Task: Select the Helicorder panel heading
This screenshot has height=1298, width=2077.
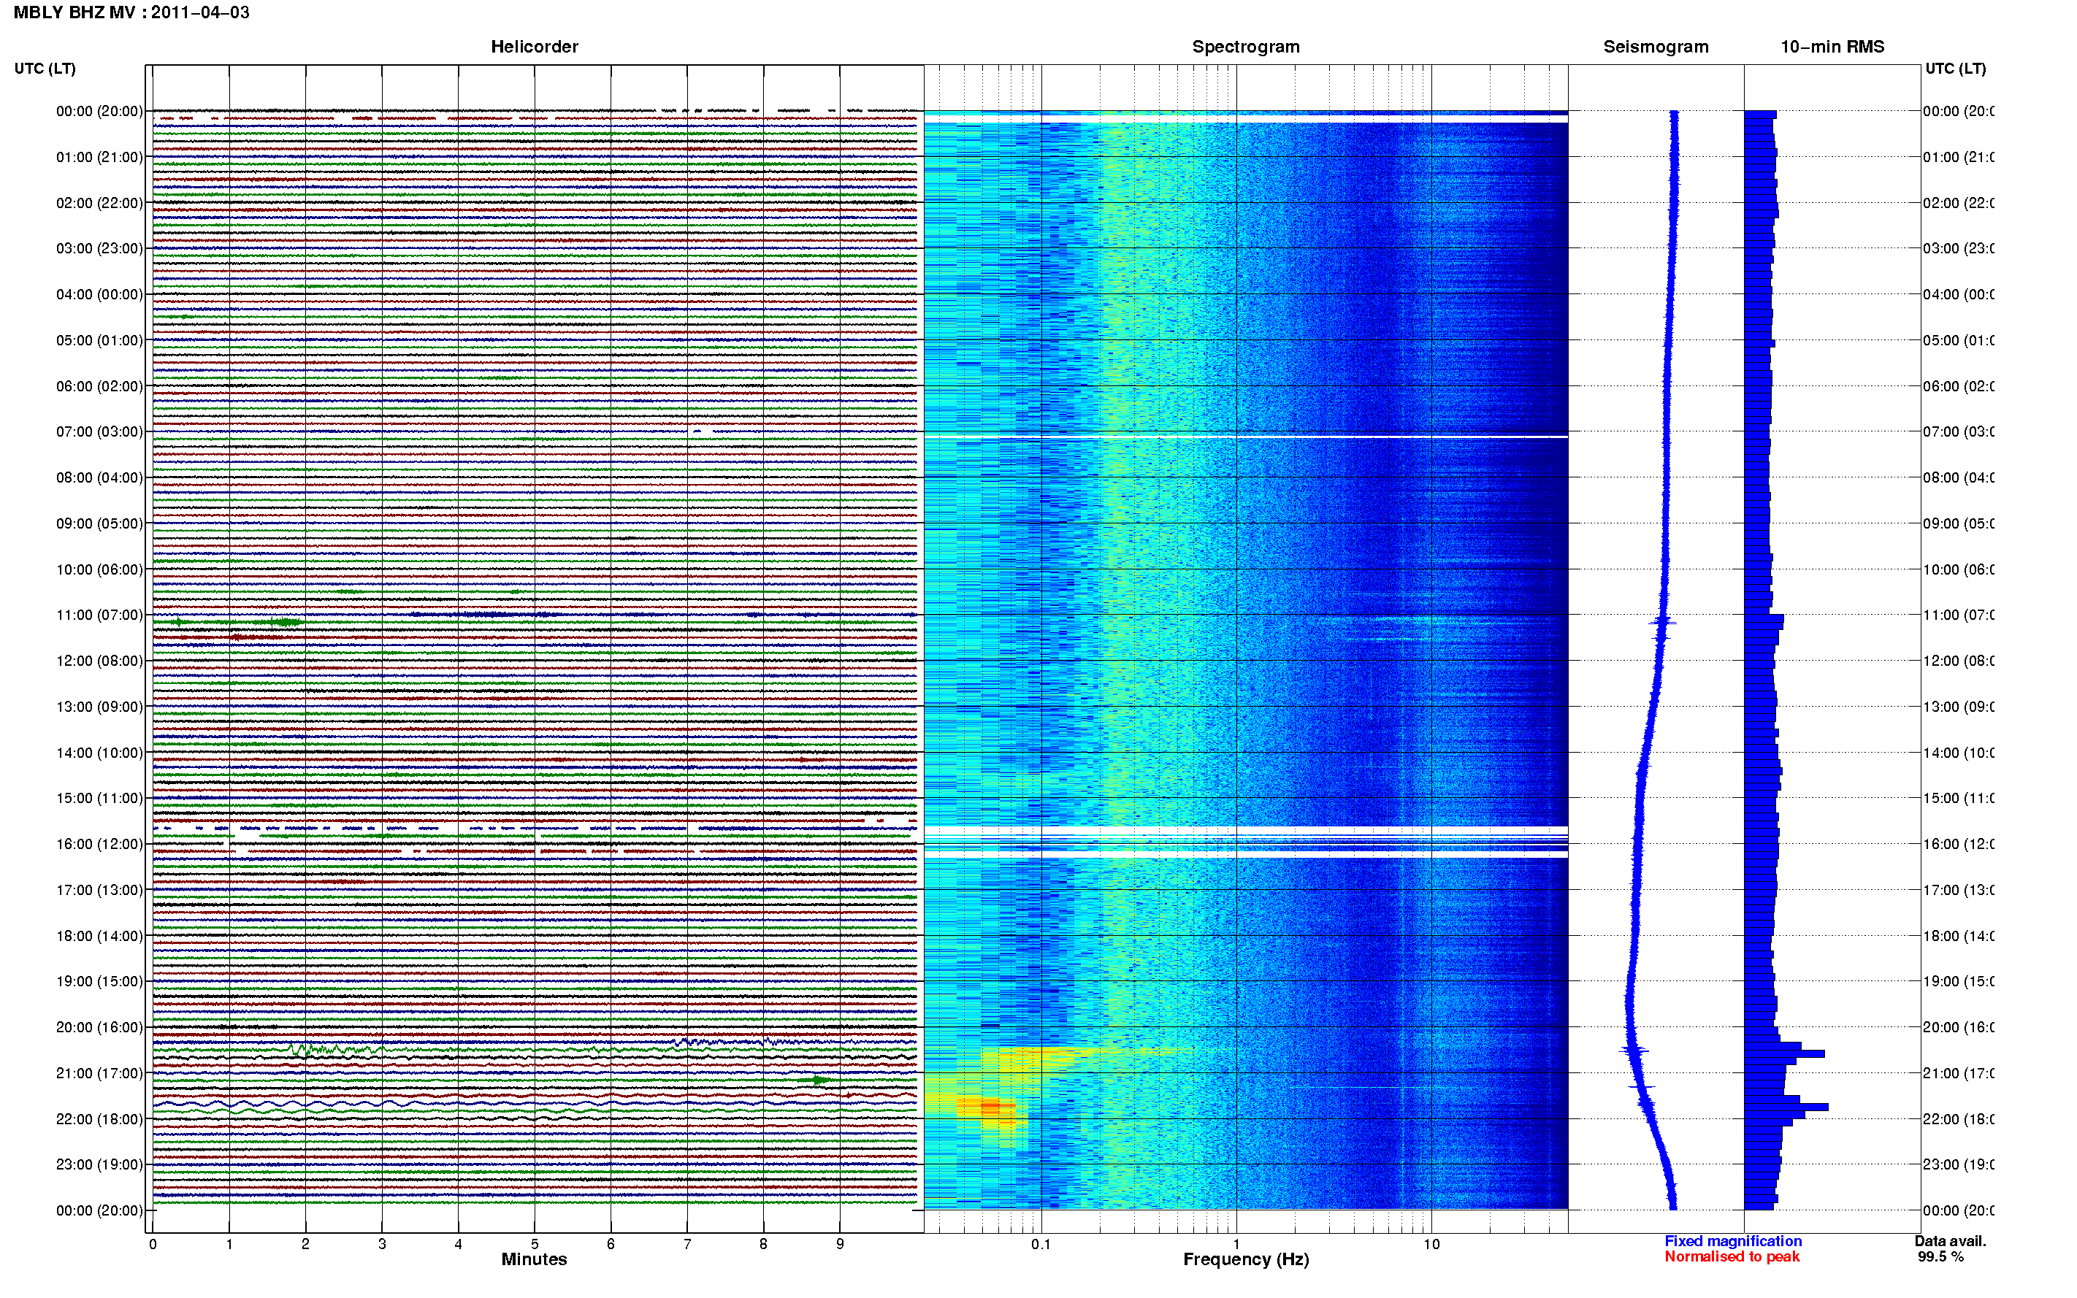Action: pyautogui.click(x=534, y=47)
